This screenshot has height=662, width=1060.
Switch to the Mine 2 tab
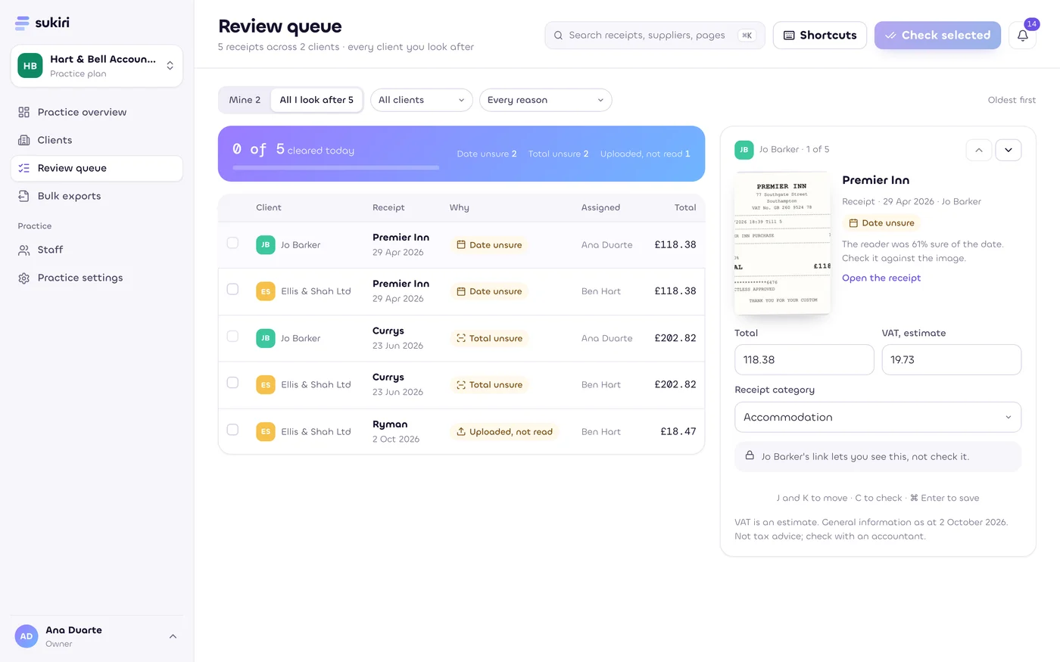(245, 100)
